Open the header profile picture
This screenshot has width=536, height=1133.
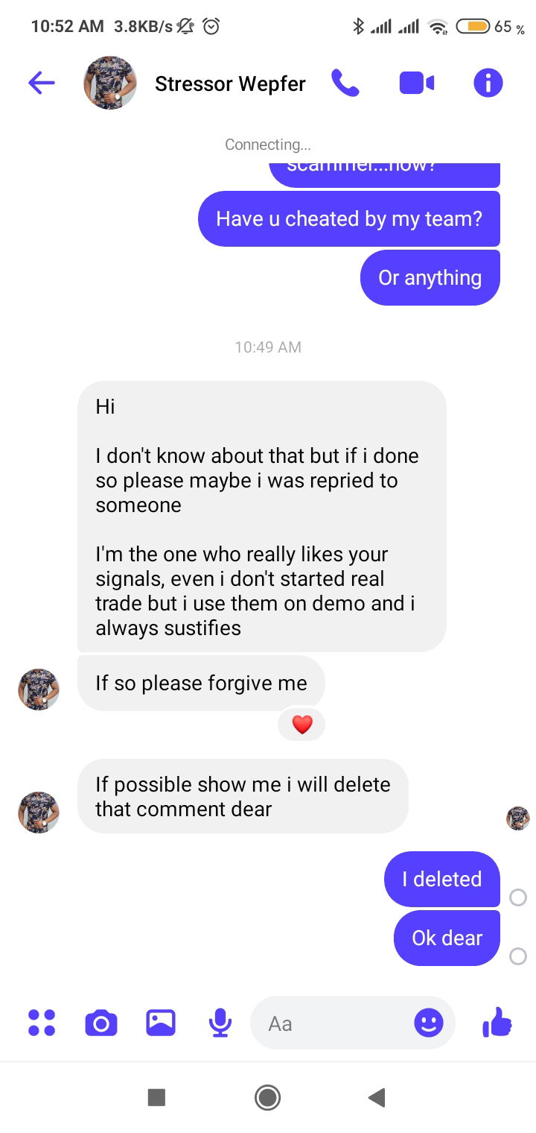click(x=110, y=83)
